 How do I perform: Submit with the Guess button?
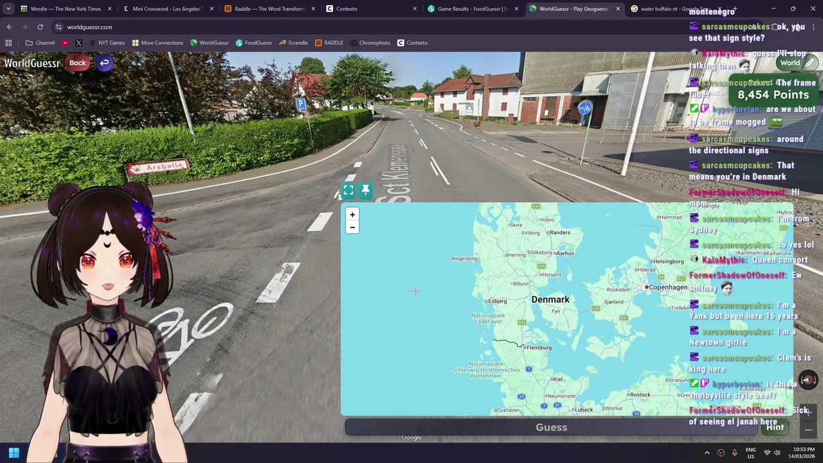point(551,427)
